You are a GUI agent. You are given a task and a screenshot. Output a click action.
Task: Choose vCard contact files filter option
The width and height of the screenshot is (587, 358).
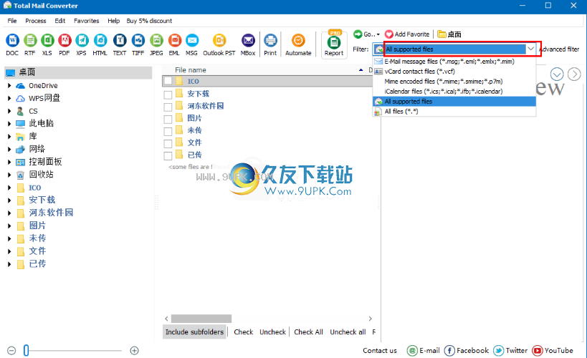pos(454,72)
